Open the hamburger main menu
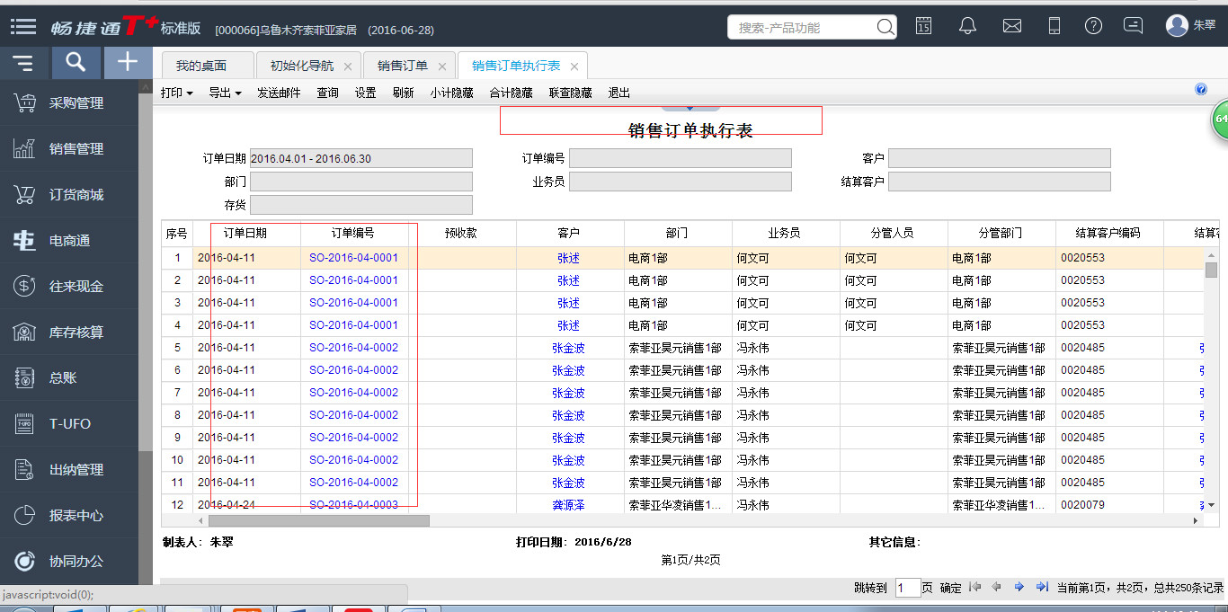Viewport: 1228px width, 612px height. (x=23, y=27)
